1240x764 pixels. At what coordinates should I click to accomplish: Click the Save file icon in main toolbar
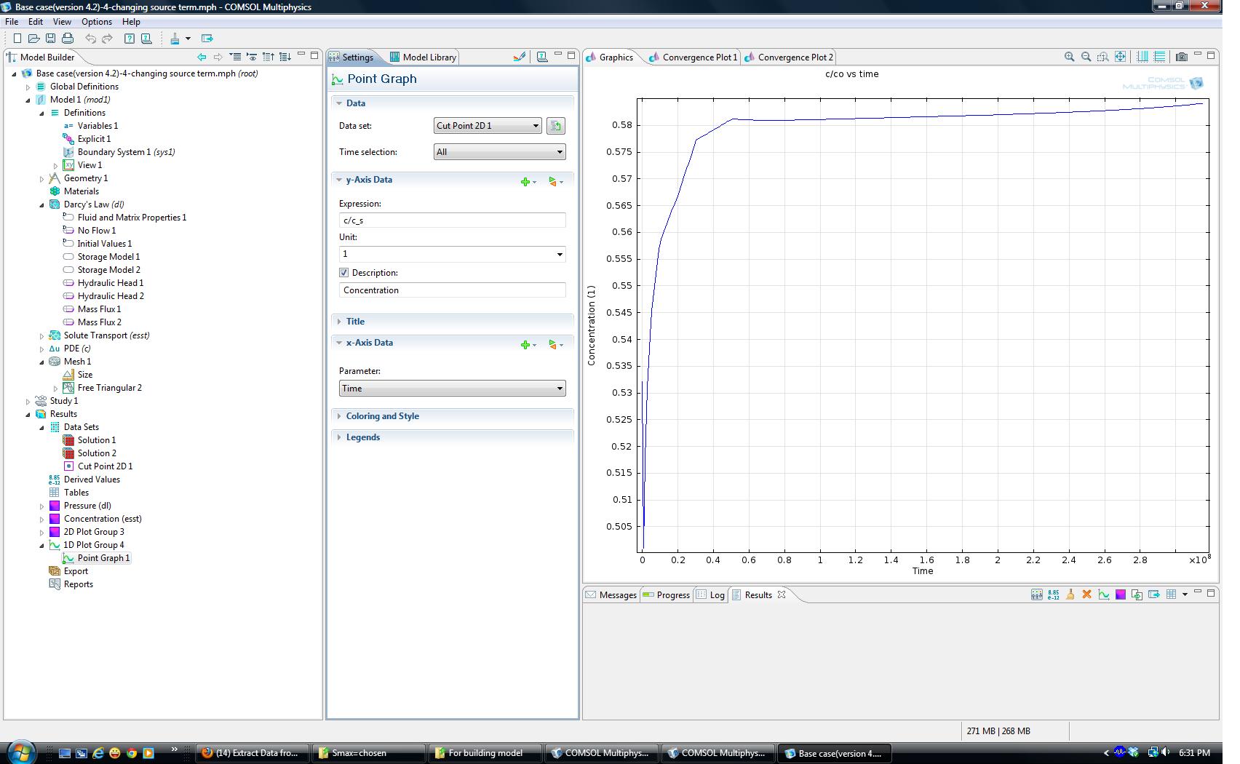pyautogui.click(x=50, y=39)
